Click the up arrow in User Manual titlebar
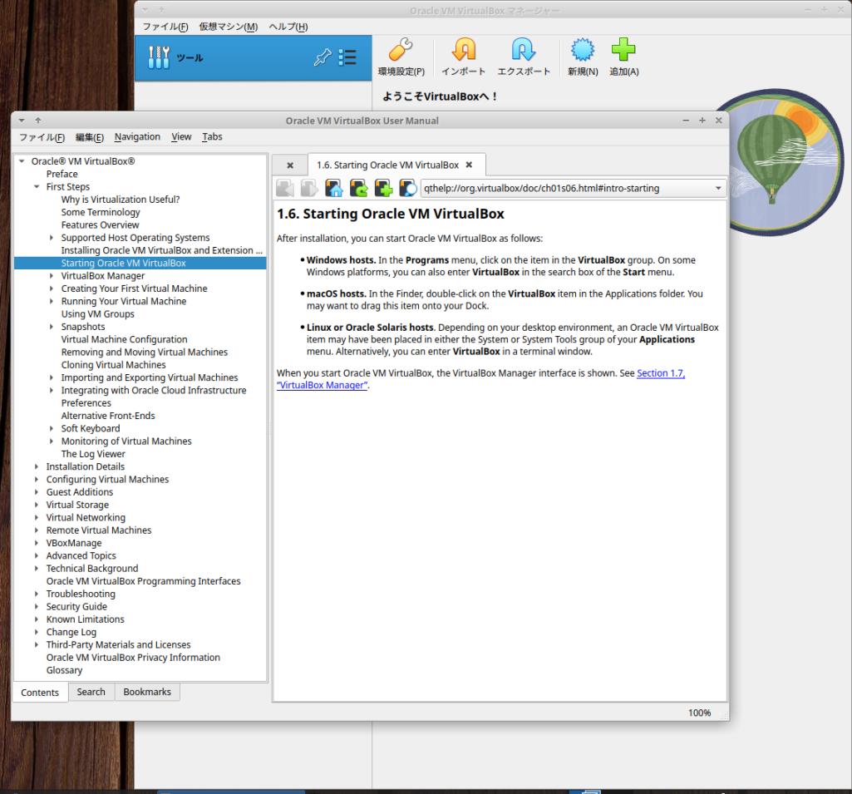Viewport: 852px width, 794px height. [x=38, y=120]
